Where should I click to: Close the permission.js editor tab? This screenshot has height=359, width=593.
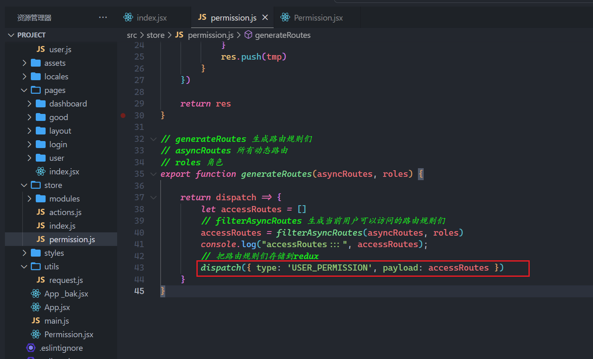tap(265, 17)
